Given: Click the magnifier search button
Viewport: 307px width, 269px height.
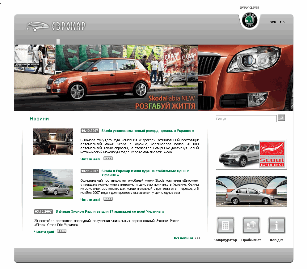Looking at the screenshot, I should point(281,118).
